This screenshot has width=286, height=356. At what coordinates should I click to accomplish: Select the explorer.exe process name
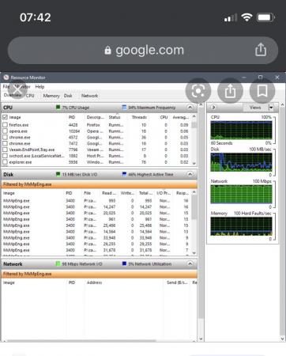[x=21, y=162]
